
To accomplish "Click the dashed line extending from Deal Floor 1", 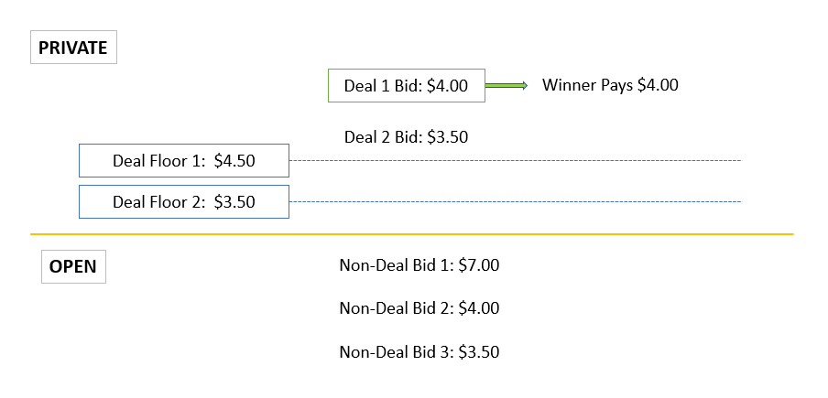I will (x=513, y=160).
